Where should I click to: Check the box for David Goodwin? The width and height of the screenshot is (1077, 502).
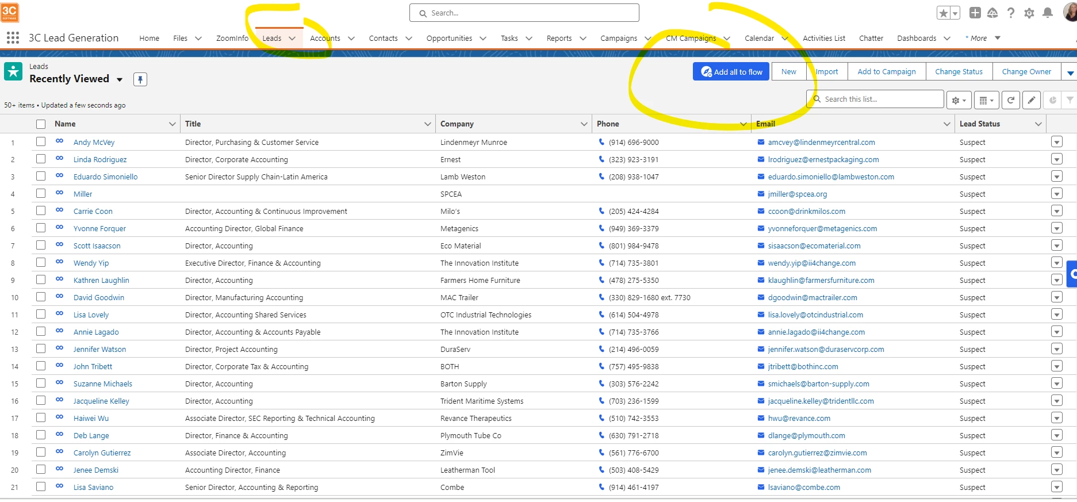pos(40,297)
